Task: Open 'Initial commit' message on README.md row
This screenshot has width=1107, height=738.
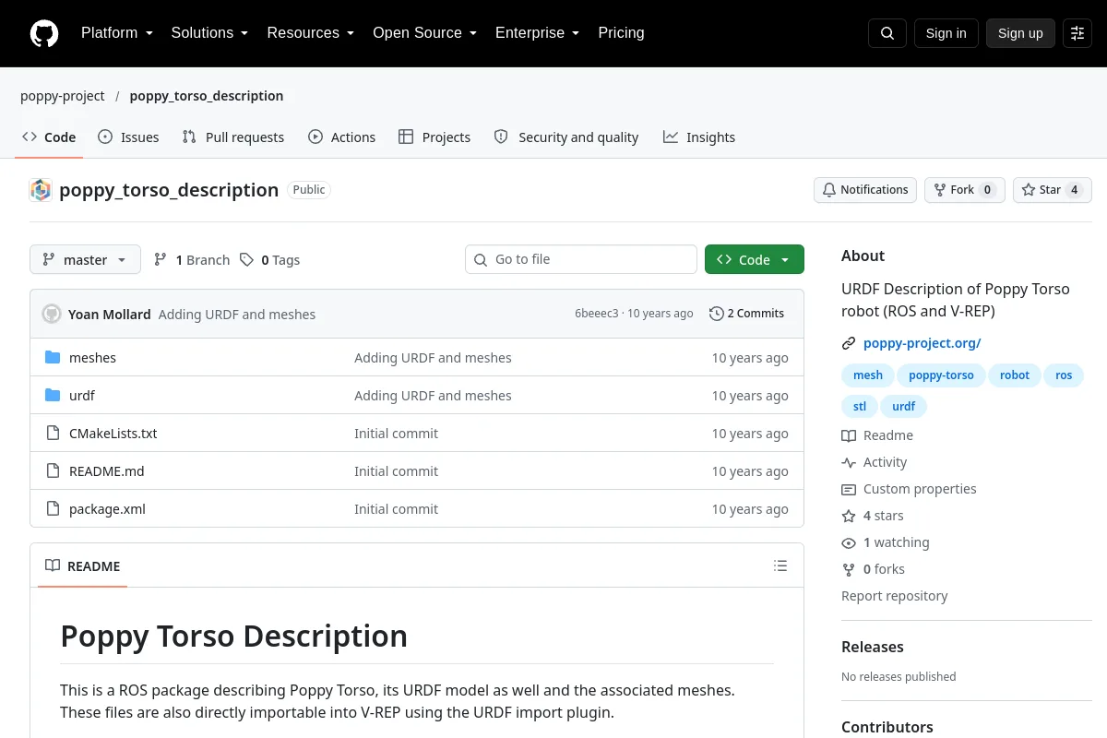Action: [x=397, y=471]
